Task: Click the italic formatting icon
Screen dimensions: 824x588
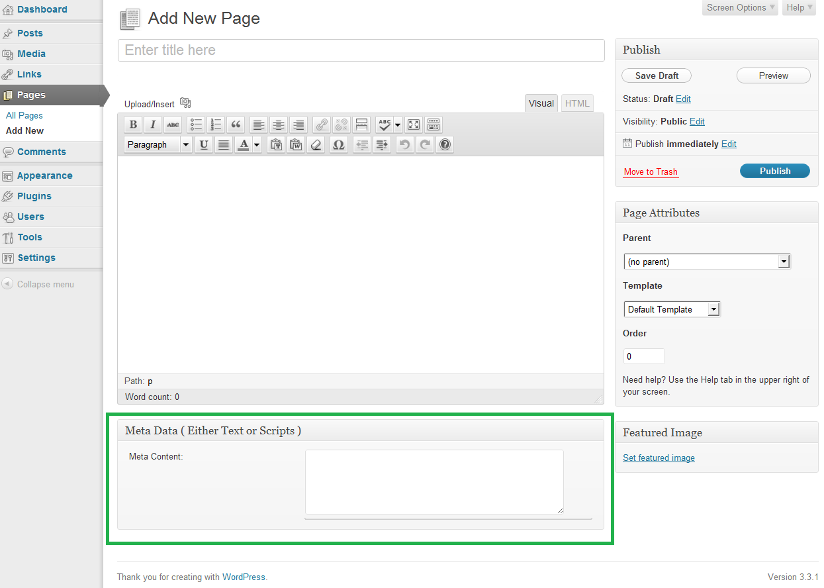Action: pos(153,124)
